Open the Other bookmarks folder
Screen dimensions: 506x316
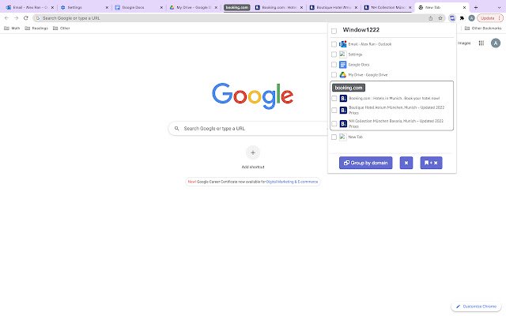62,28
